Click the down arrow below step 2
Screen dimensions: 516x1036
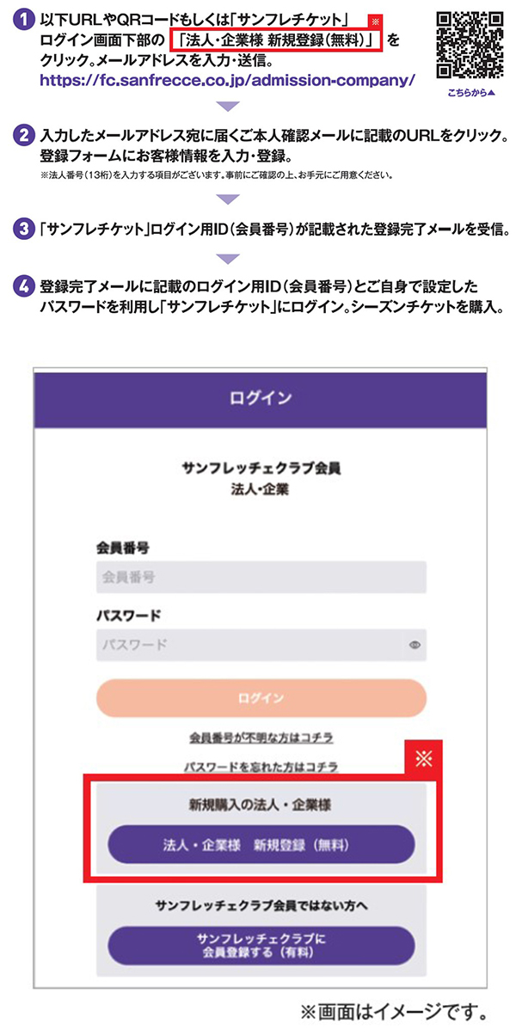228,199
